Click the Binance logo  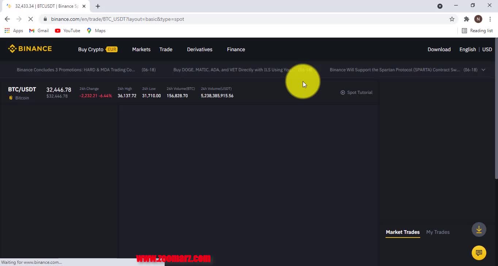(x=30, y=49)
